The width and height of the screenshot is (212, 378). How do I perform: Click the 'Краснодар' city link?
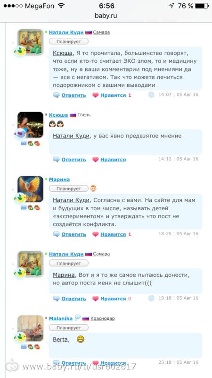[x=102, y=318]
